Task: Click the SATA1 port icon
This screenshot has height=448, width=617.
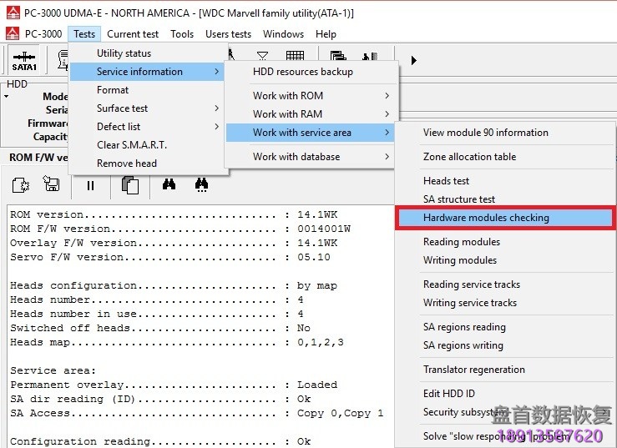Action: click(x=24, y=60)
